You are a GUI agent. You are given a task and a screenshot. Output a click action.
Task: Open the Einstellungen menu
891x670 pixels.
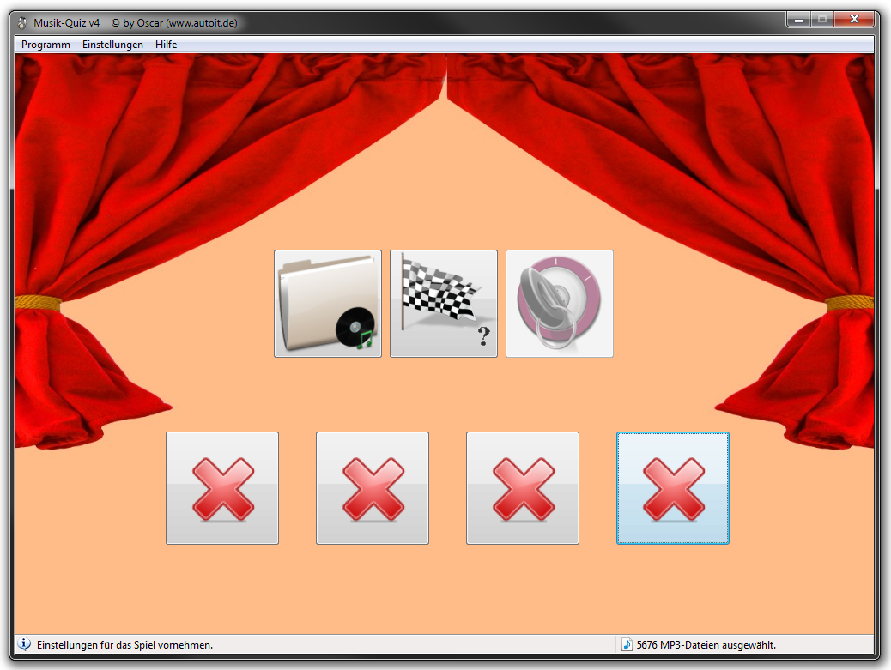point(112,45)
